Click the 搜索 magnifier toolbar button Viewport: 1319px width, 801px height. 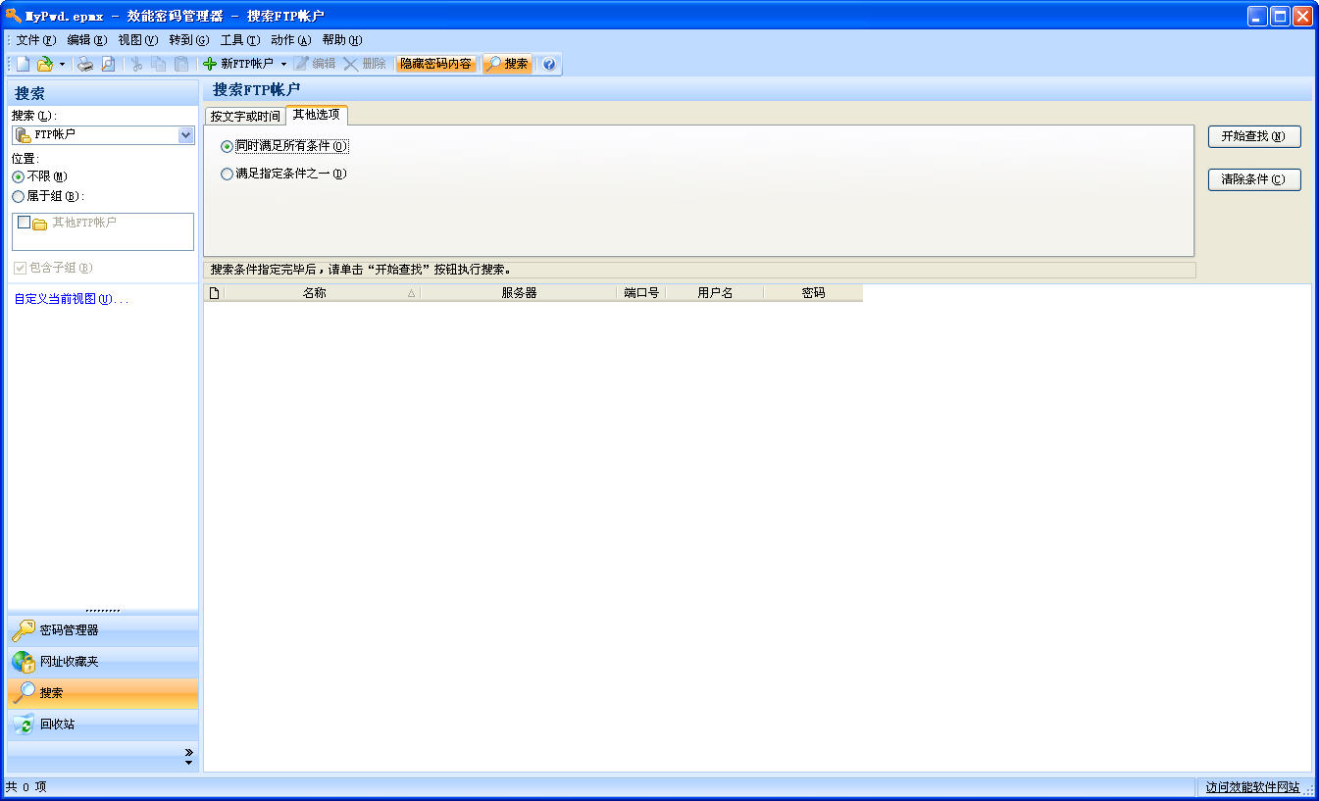(x=507, y=64)
